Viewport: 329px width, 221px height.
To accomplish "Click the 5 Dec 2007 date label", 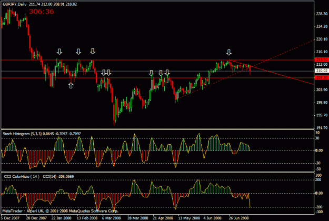I will (11, 218).
